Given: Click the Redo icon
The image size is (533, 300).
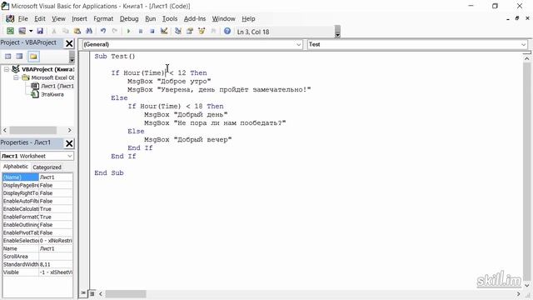Looking at the screenshot, I should (115, 32).
